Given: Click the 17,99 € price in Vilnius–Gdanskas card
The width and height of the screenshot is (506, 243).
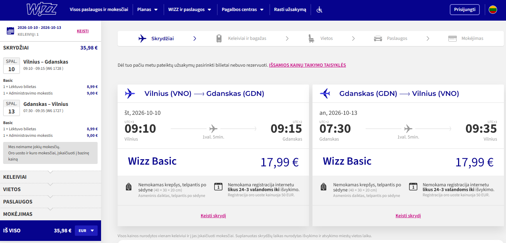Looking at the screenshot, I should 279,162.
